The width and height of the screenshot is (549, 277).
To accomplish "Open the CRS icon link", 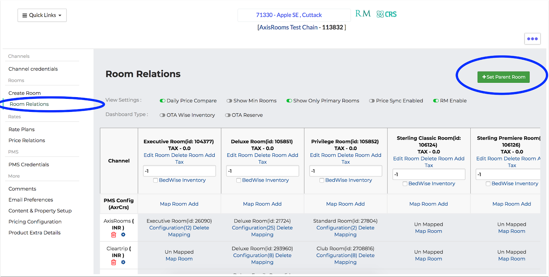I will pos(386,14).
